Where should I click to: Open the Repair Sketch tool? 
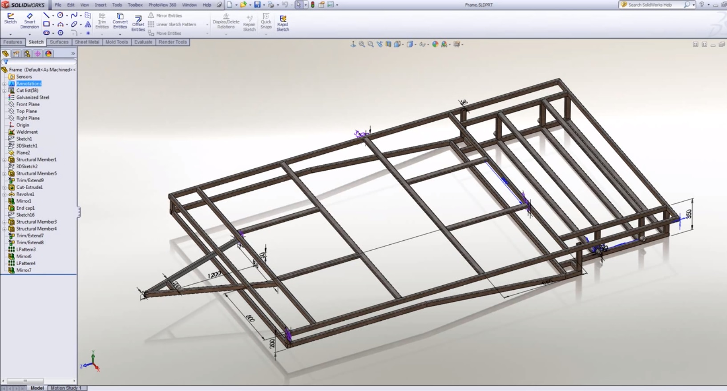tap(249, 23)
